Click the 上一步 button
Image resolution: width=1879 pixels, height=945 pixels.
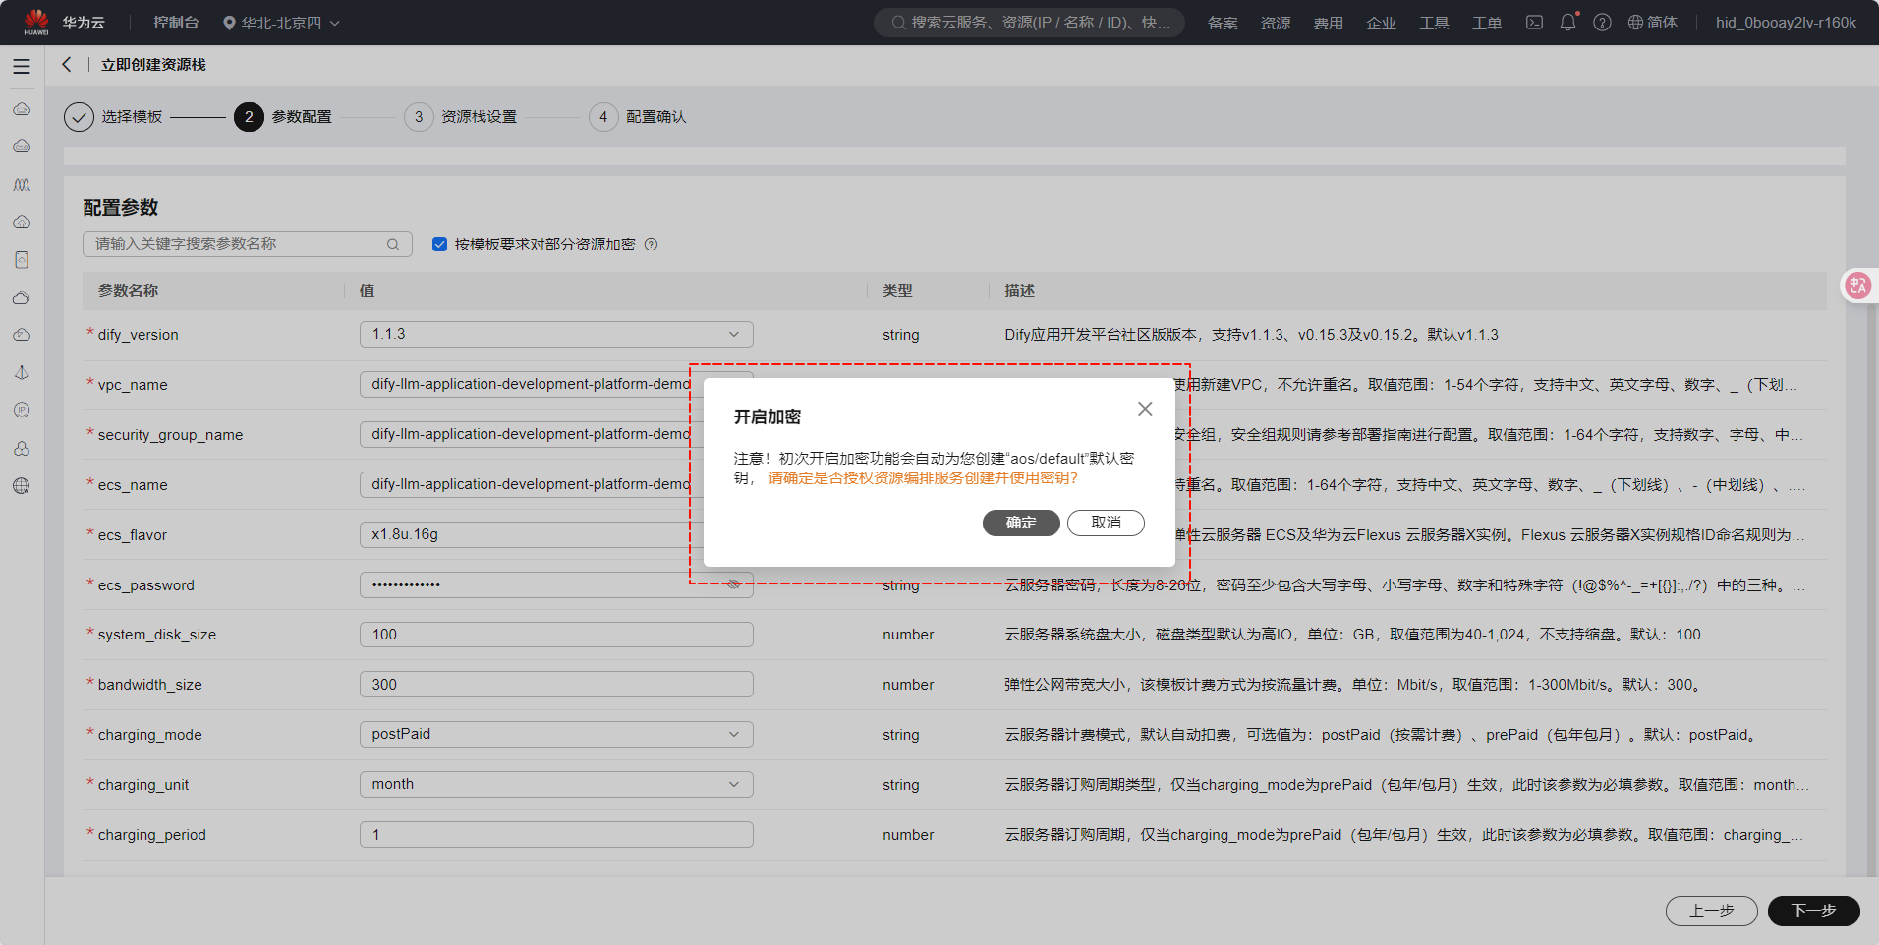point(1712,911)
